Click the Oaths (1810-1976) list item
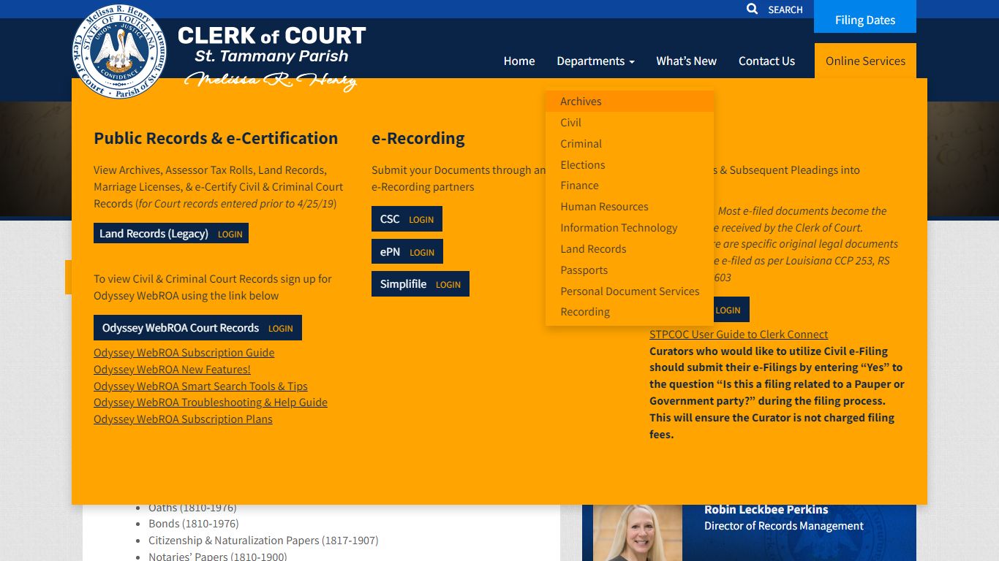Image resolution: width=999 pixels, height=561 pixels. coord(192,508)
